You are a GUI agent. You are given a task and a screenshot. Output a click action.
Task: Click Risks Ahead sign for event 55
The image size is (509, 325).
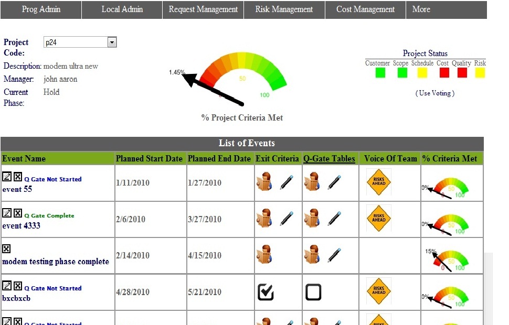pyautogui.click(x=378, y=182)
